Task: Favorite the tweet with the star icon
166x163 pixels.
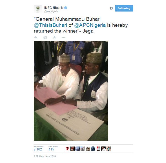Action: coord(54,37)
